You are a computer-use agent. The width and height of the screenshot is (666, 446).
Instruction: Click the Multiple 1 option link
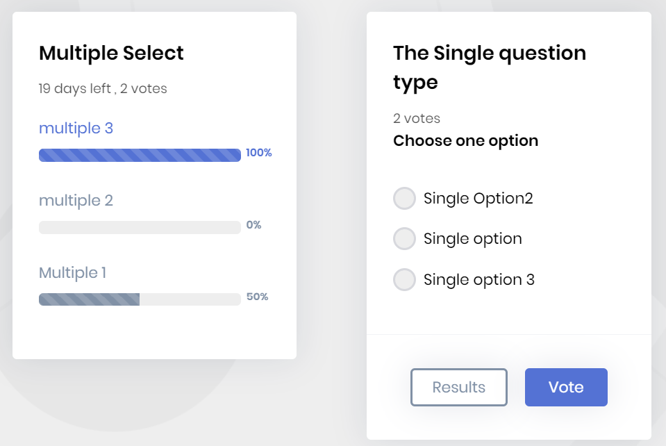click(72, 272)
